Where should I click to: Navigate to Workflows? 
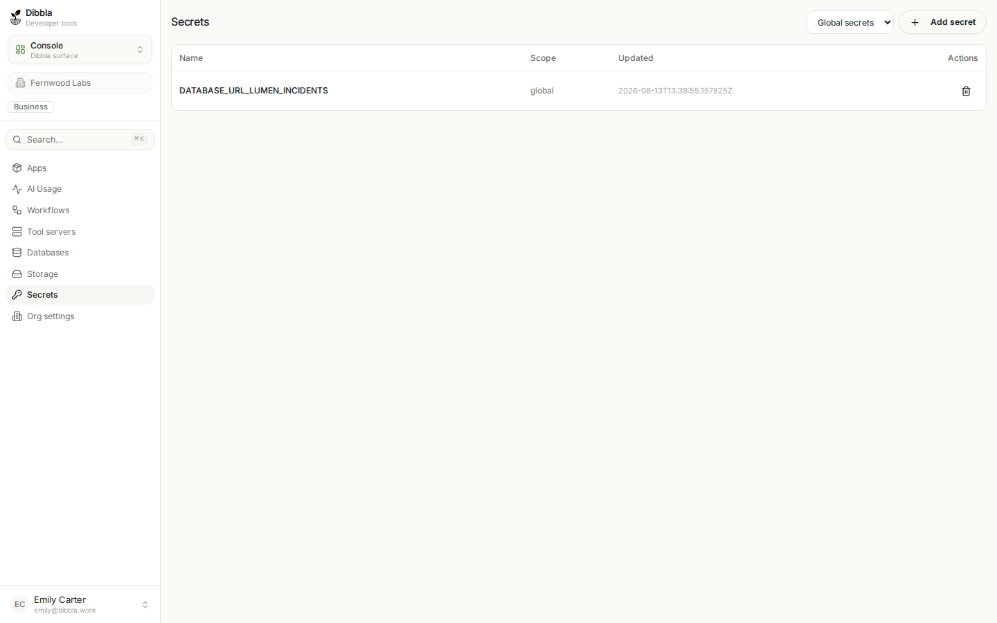click(80, 210)
